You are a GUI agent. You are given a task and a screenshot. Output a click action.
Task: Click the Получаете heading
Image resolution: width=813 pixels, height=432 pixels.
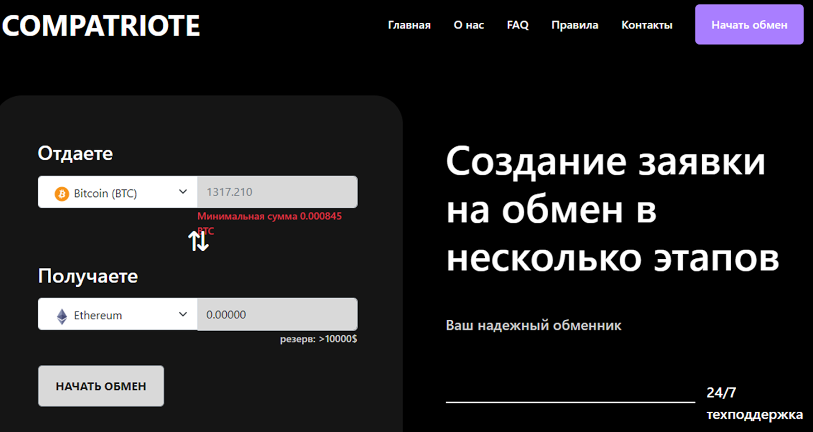[88, 276]
